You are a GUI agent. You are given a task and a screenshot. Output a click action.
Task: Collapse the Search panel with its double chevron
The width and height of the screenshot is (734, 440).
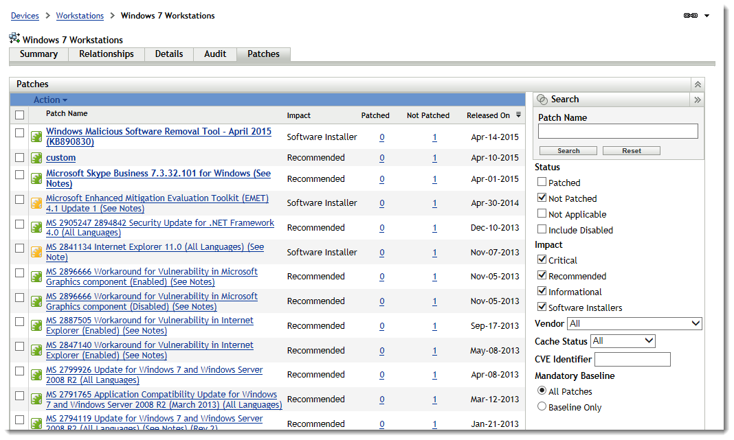(698, 99)
